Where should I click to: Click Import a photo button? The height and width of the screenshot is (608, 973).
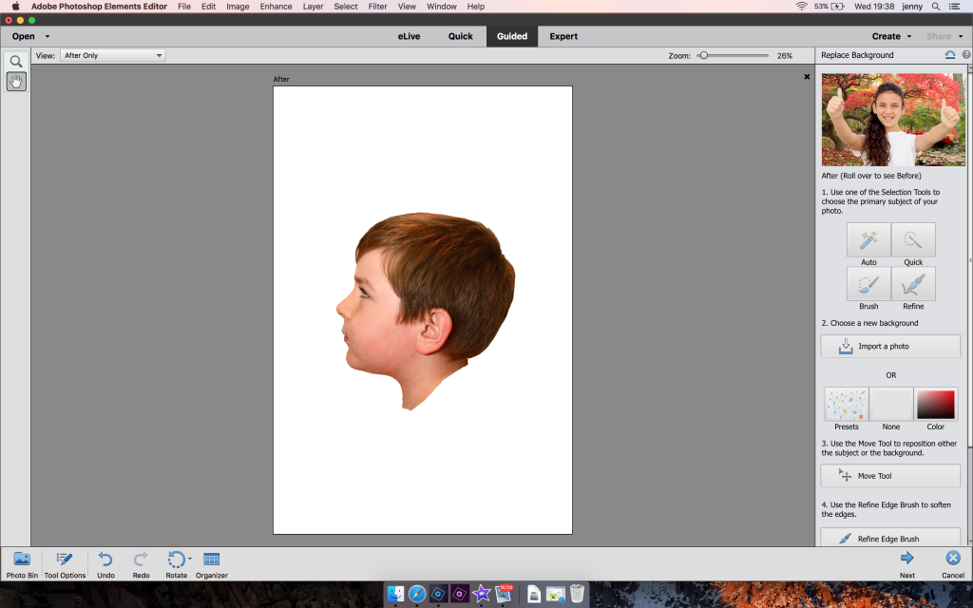point(890,346)
